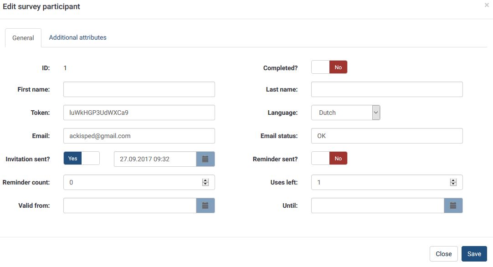Click into the Email field
493x267 pixels.
pyautogui.click(x=139, y=136)
